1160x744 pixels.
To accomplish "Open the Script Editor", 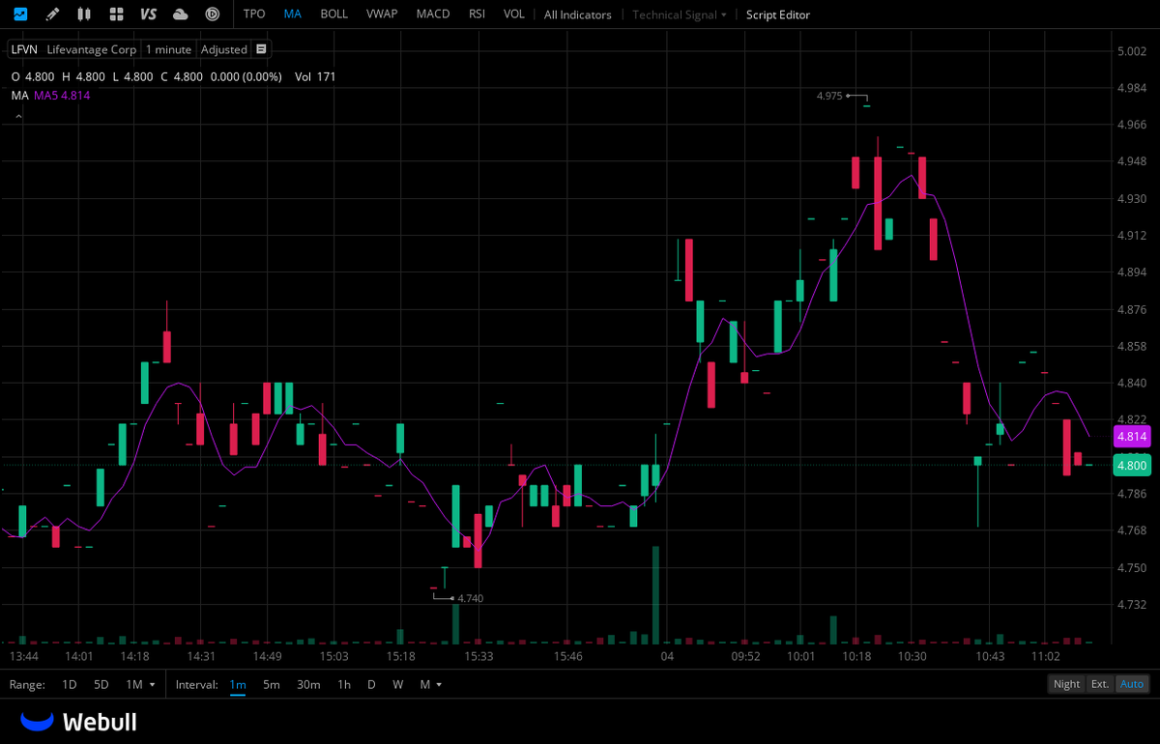I will (778, 14).
